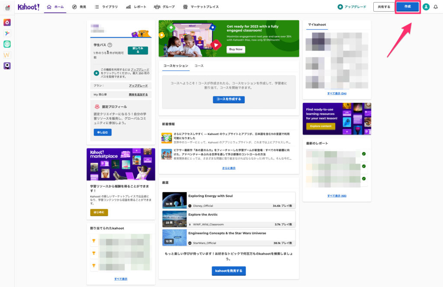Click the Buy Now button on the banner
This screenshot has width=443, height=287.
pos(236,49)
